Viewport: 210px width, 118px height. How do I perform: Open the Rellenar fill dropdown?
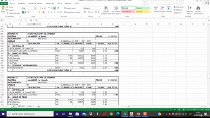178,10
